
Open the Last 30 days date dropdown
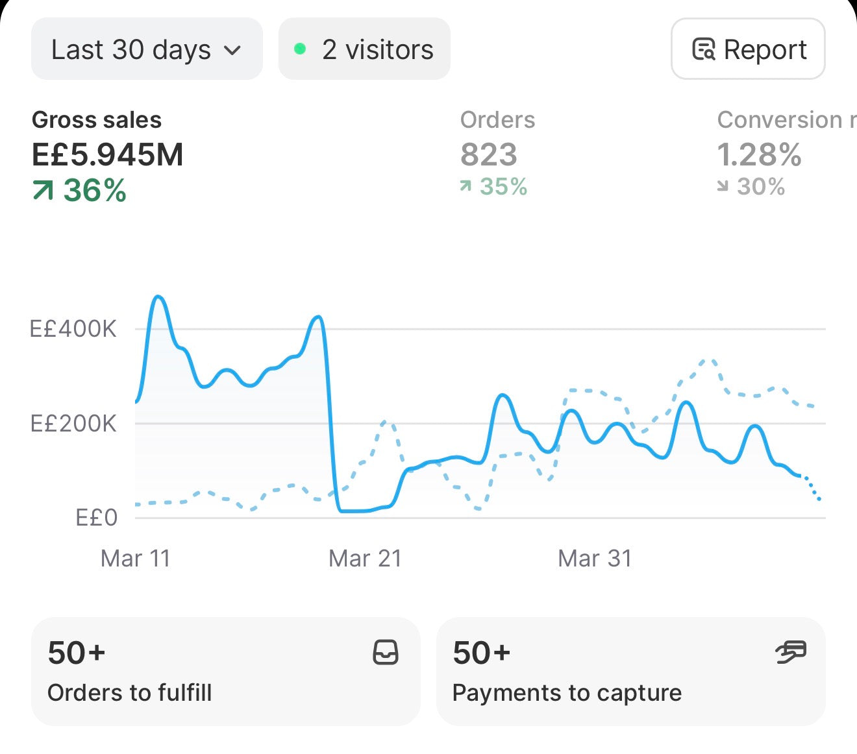[147, 49]
